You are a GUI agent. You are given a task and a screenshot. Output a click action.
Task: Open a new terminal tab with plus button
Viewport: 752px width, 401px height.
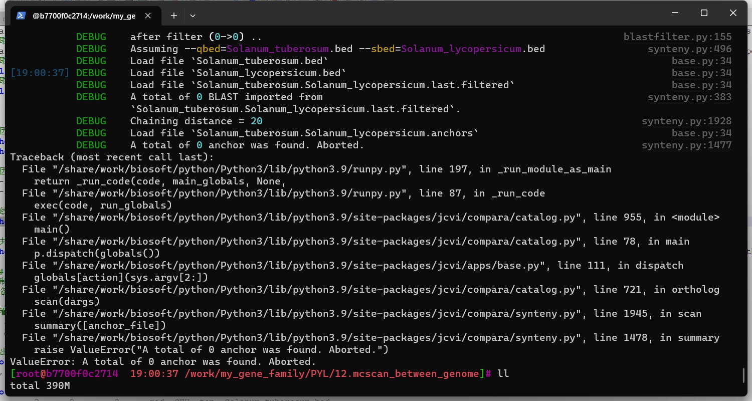click(x=173, y=16)
